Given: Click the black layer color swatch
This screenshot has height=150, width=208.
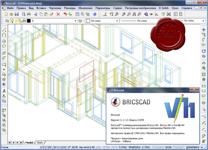Looking at the screenshot, I should pos(29,21).
